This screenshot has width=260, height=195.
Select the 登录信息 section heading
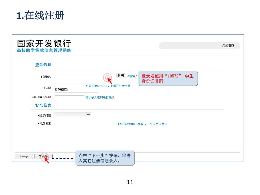[43, 65]
